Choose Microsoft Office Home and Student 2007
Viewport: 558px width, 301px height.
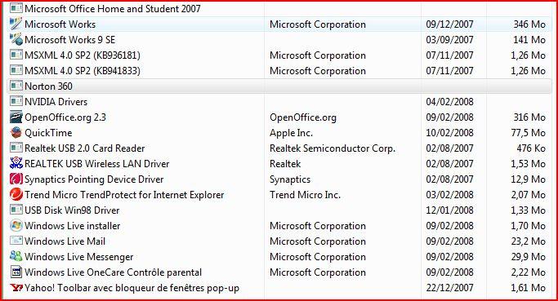(x=279, y=8)
